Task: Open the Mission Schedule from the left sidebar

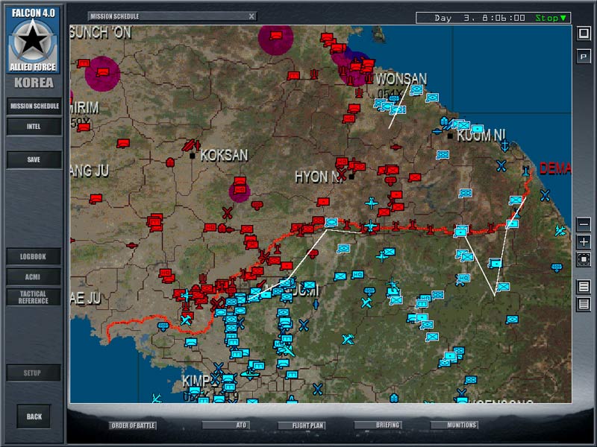Action: pyautogui.click(x=34, y=106)
